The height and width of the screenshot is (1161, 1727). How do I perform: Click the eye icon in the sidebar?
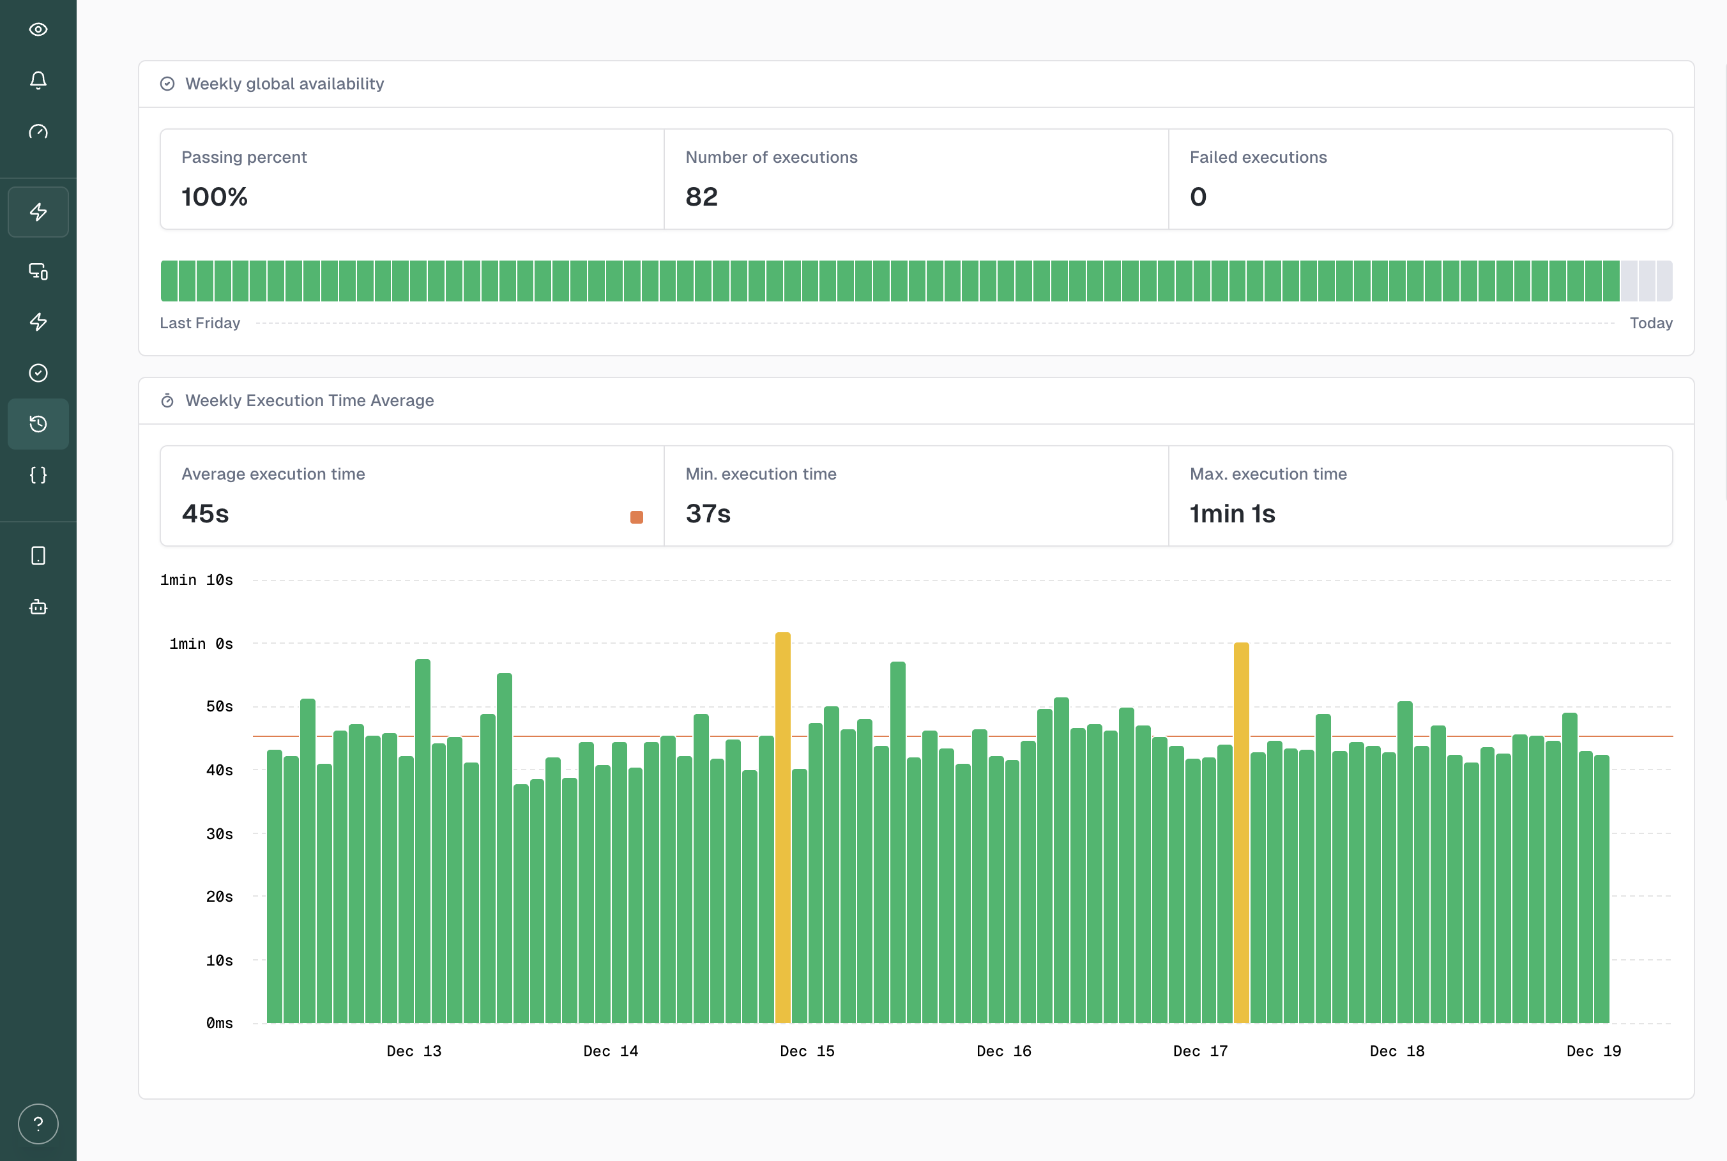38,29
